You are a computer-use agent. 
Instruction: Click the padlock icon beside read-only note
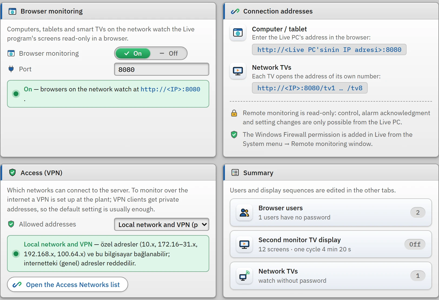point(234,113)
